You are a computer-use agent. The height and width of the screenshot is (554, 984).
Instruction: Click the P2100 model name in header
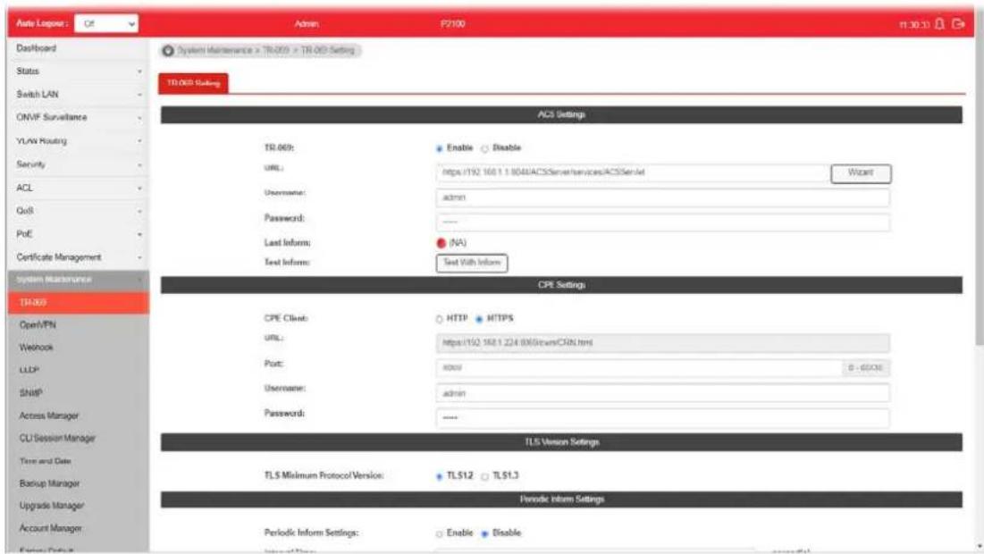click(452, 24)
